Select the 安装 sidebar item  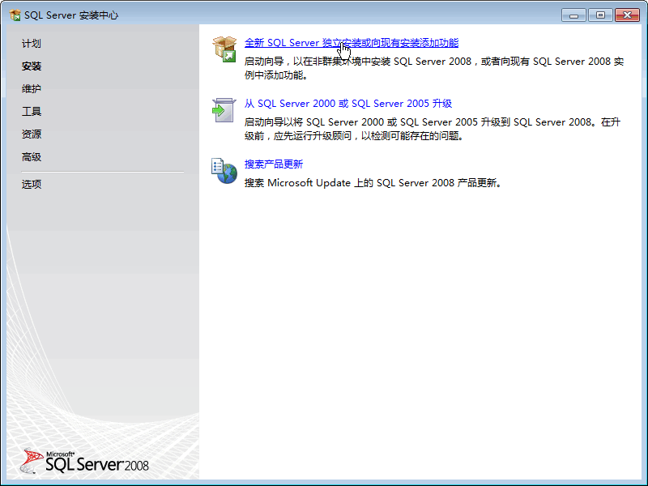coord(32,66)
